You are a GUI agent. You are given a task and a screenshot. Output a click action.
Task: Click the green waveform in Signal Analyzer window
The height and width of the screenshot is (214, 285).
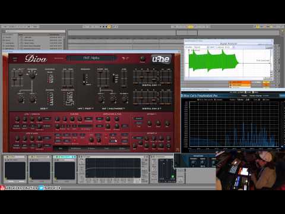coord(213,61)
